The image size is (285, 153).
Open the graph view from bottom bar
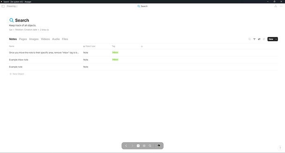point(144,146)
